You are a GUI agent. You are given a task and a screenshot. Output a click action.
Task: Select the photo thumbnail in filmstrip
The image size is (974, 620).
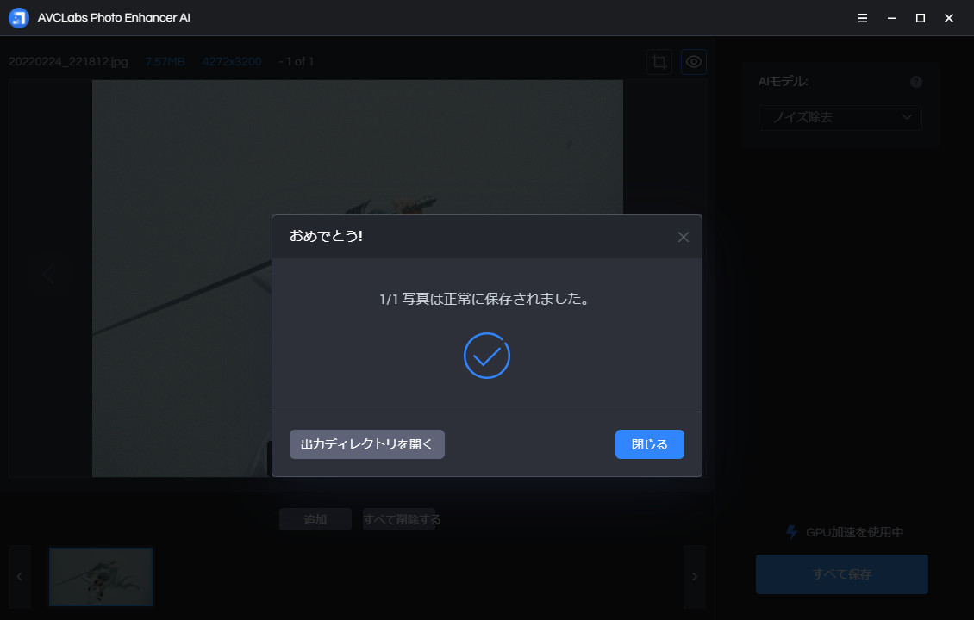[x=101, y=577]
